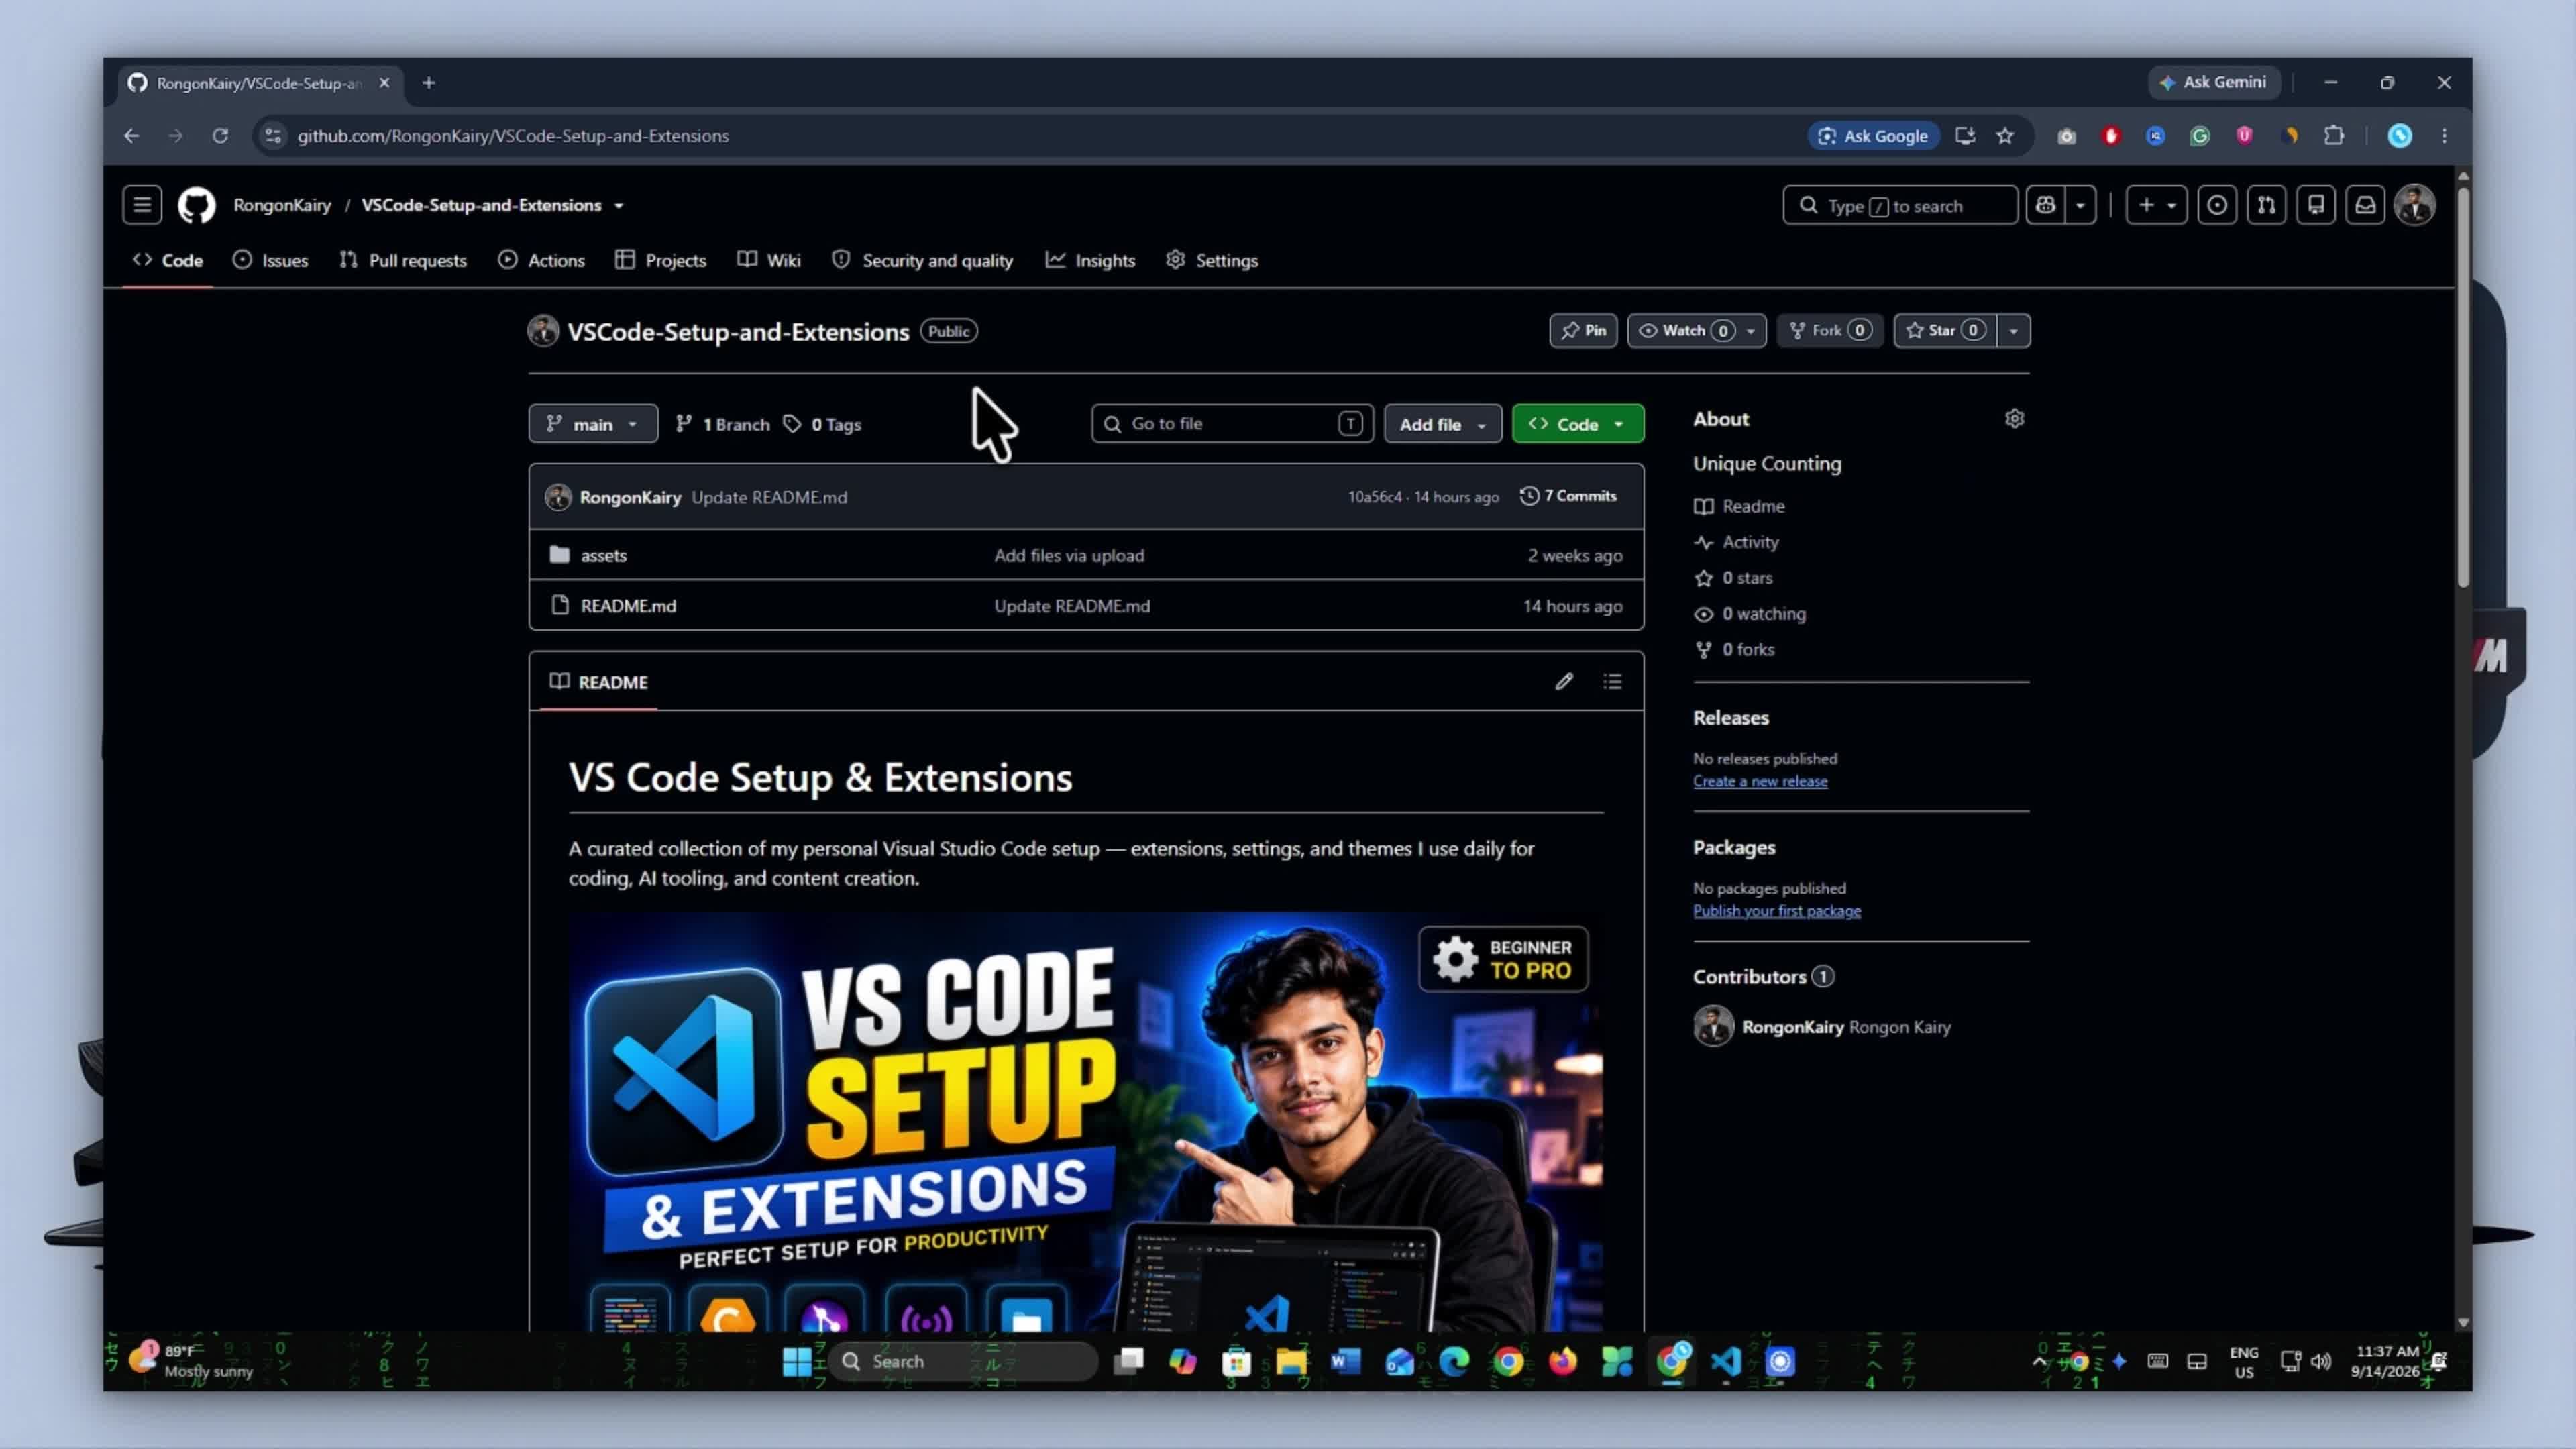Click the VS Code Setup banner image
The height and width of the screenshot is (1449, 2576).
(x=1086, y=1121)
